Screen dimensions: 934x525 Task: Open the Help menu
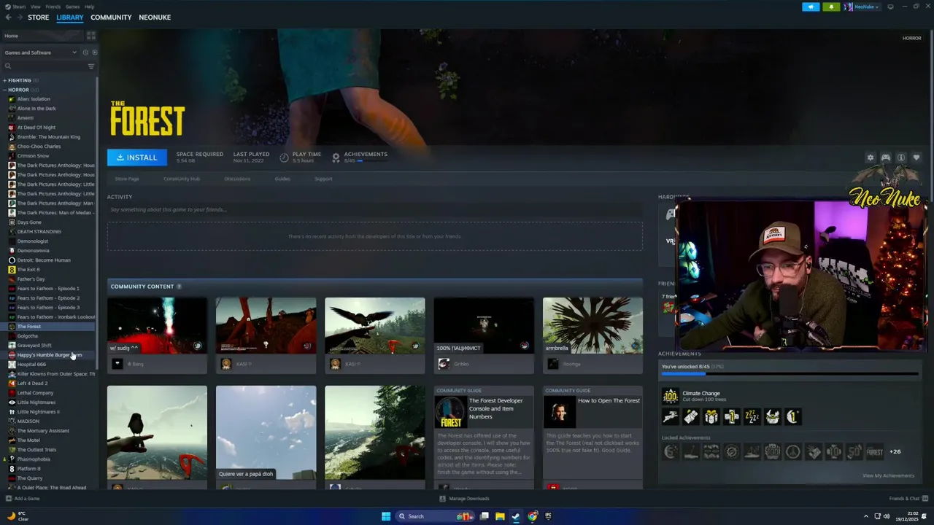pos(89,7)
